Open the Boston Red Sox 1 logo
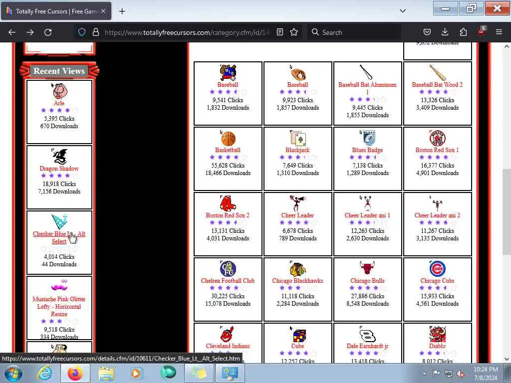Screen dimensions: 511x383 (437, 138)
